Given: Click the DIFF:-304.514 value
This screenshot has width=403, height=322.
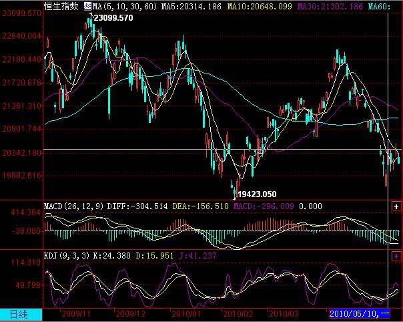Looking at the screenshot, I should pyautogui.click(x=137, y=206).
